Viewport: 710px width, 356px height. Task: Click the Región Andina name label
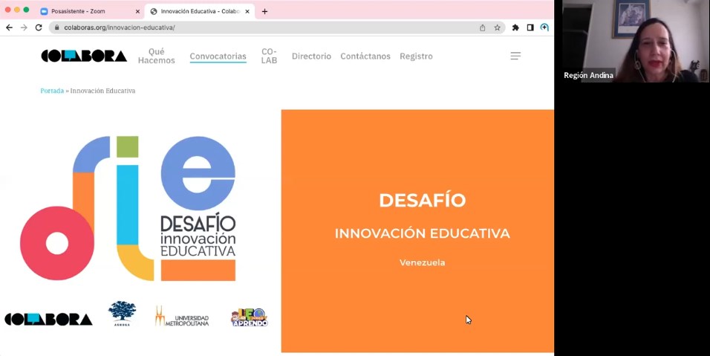(x=589, y=75)
